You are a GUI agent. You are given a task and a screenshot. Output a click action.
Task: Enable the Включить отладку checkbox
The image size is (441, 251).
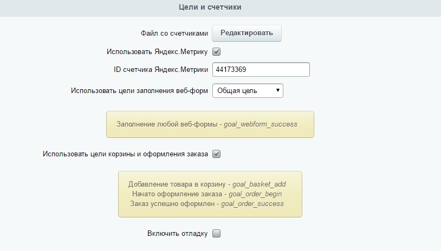point(216,234)
